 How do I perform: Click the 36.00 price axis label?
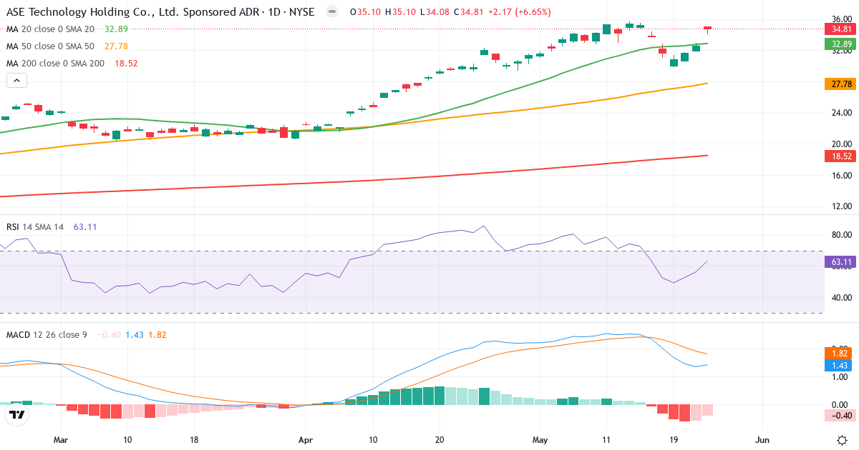(x=842, y=19)
